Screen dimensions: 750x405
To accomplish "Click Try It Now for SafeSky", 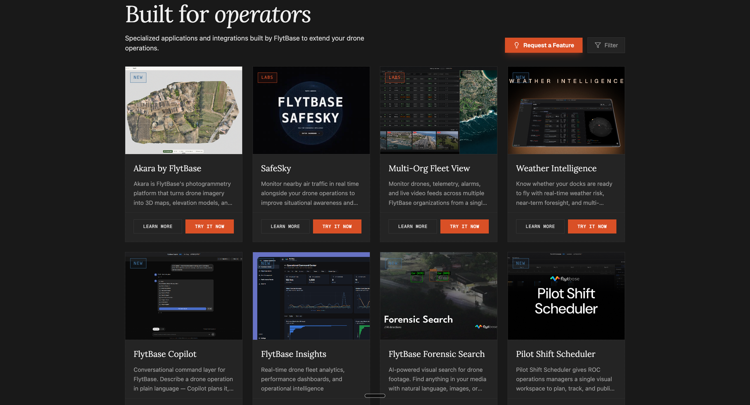I will coord(337,226).
